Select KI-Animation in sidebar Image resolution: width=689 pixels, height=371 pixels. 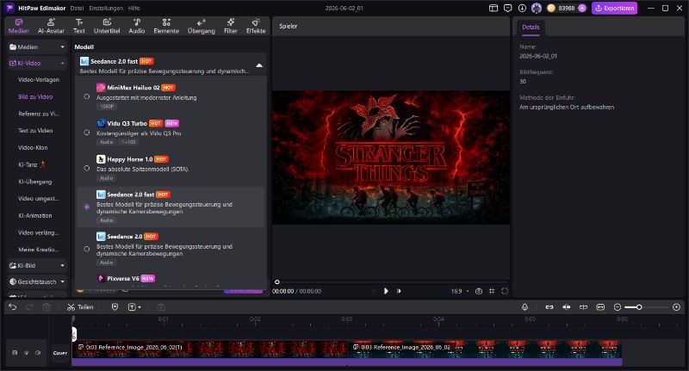click(x=34, y=215)
